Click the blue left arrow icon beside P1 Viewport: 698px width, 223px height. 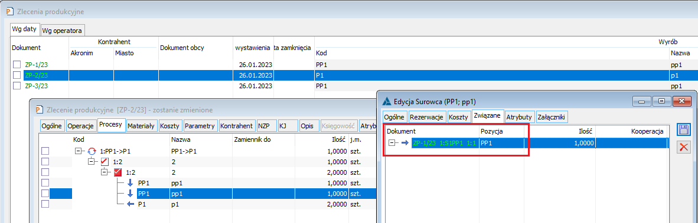131,204
